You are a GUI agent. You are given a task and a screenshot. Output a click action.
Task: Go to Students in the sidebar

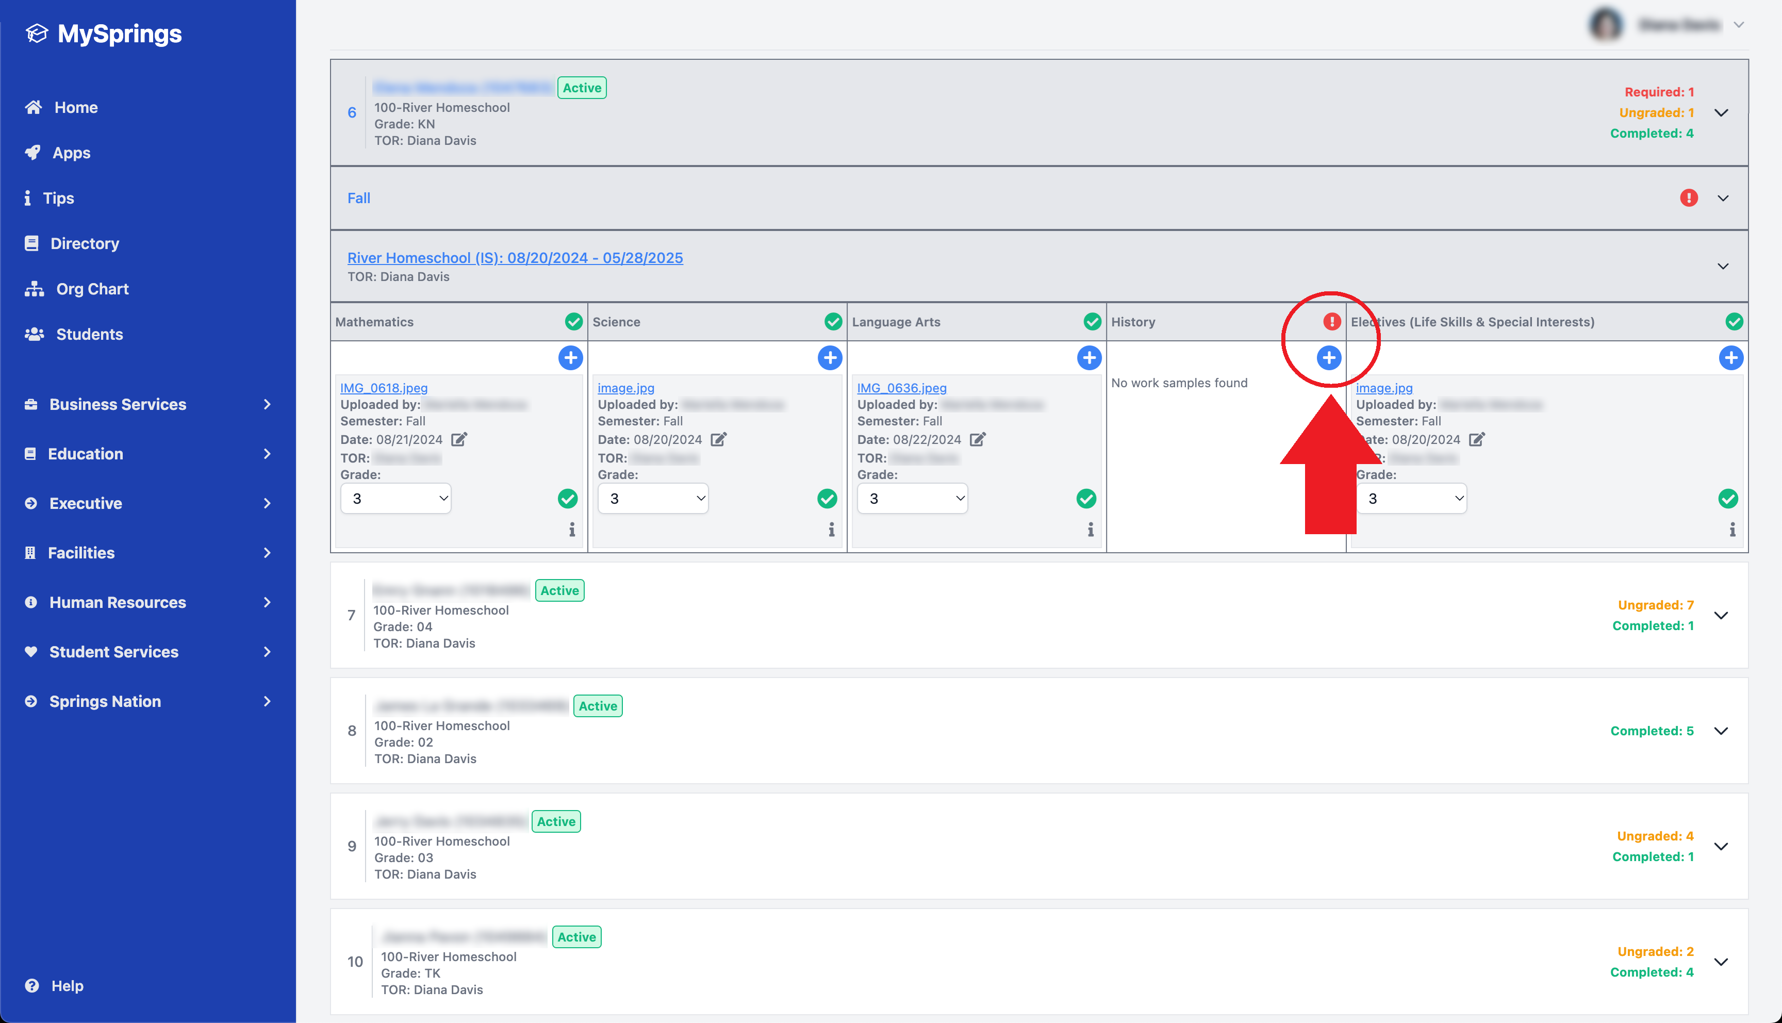click(89, 335)
